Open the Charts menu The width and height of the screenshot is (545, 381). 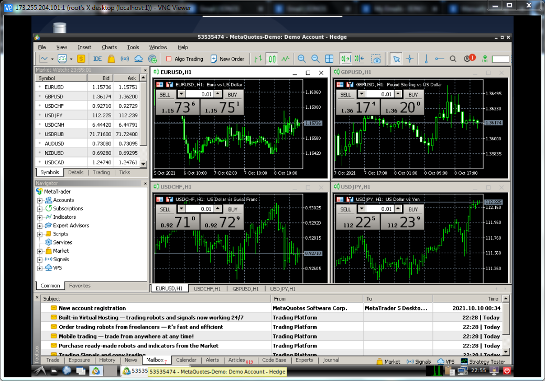pyautogui.click(x=109, y=47)
